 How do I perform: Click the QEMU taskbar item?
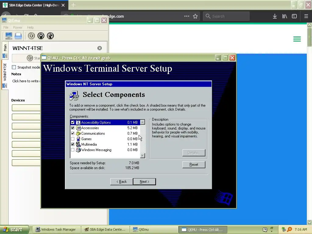203,230
